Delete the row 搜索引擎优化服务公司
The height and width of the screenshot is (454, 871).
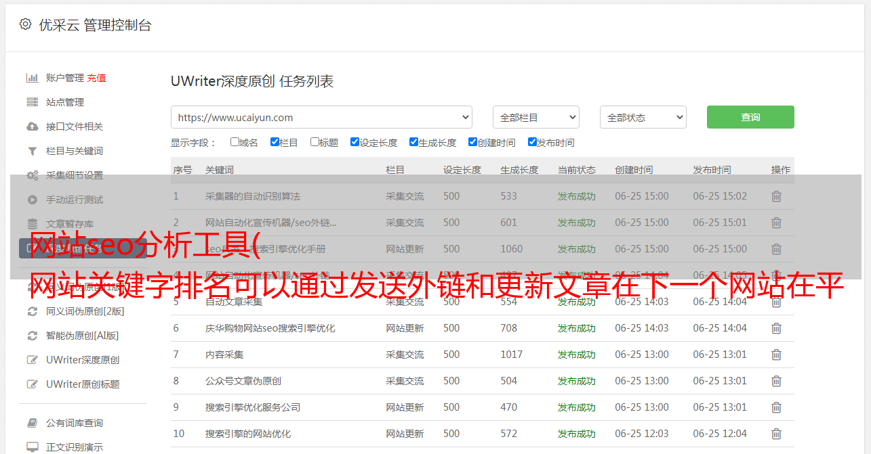(777, 407)
